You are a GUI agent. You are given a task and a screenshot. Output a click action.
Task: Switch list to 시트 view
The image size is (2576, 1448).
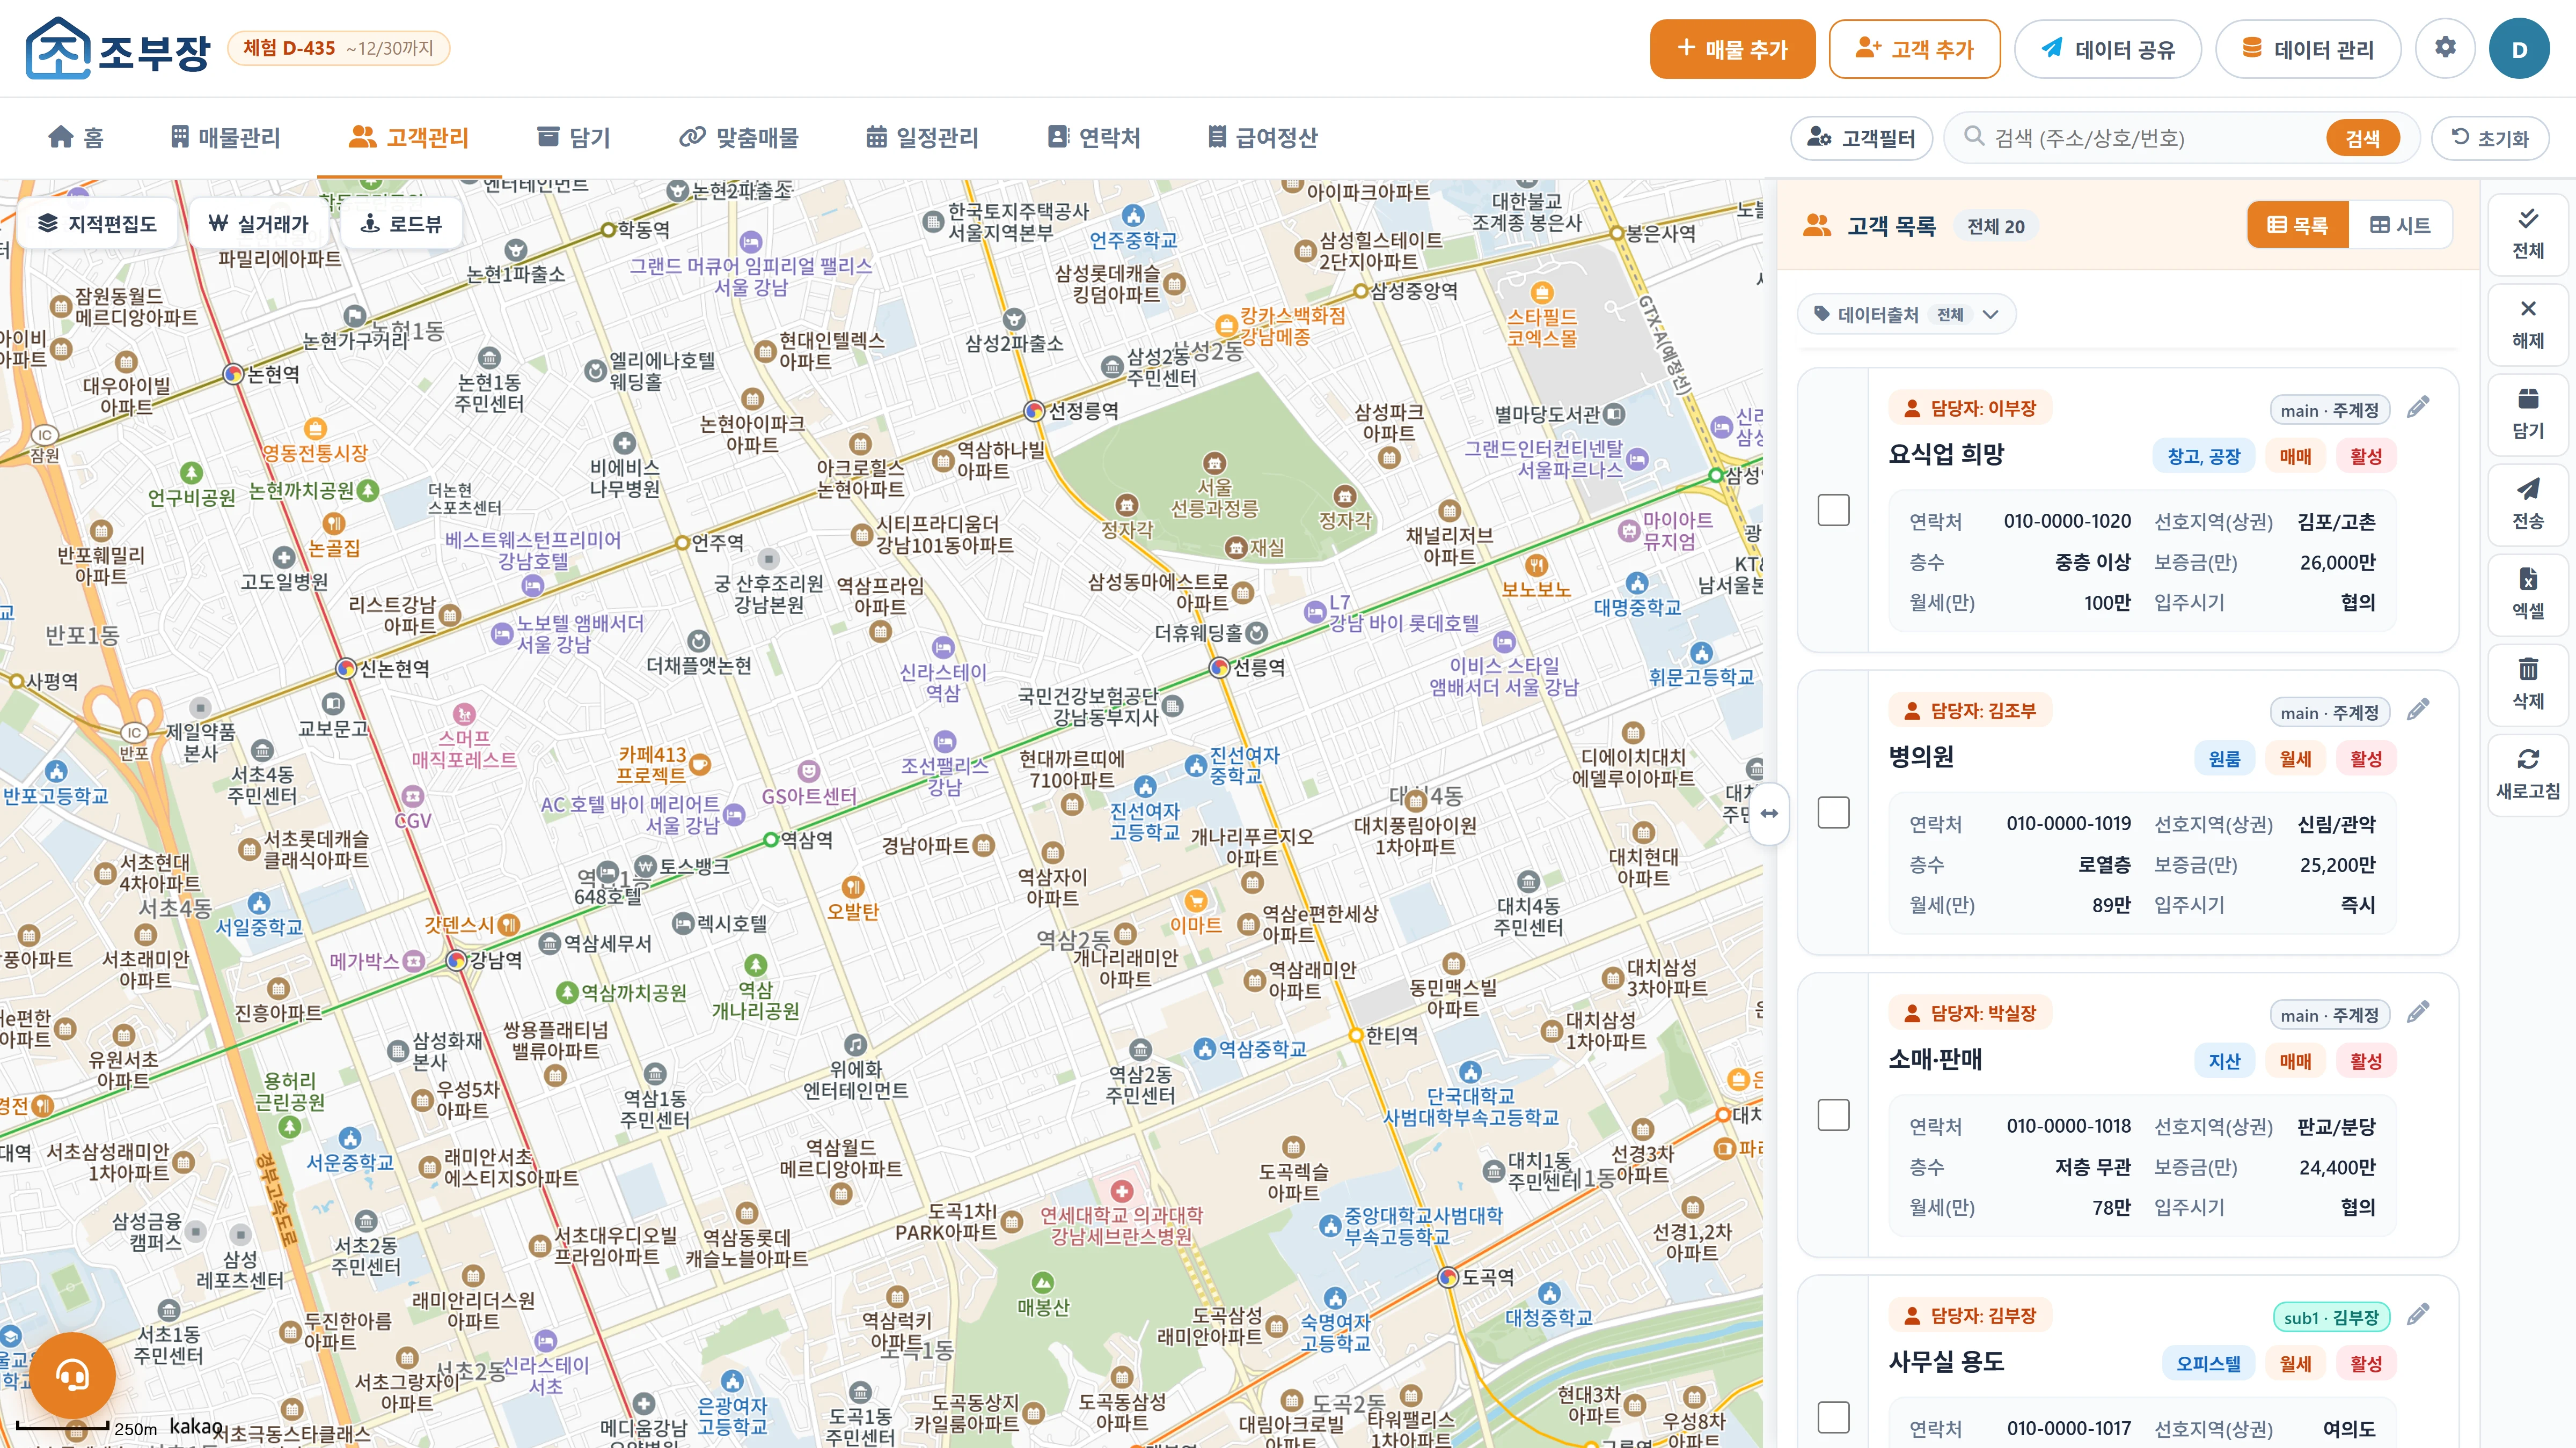[2400, 225]
